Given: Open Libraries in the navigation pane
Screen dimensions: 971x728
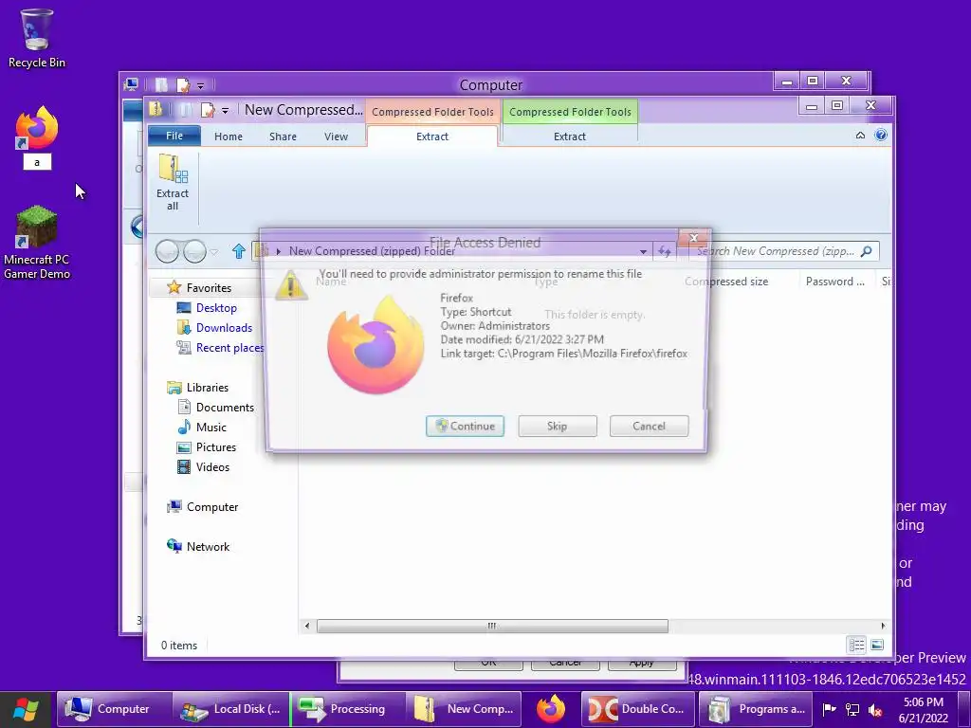Looking at the screenshot, I should [208, 387].
